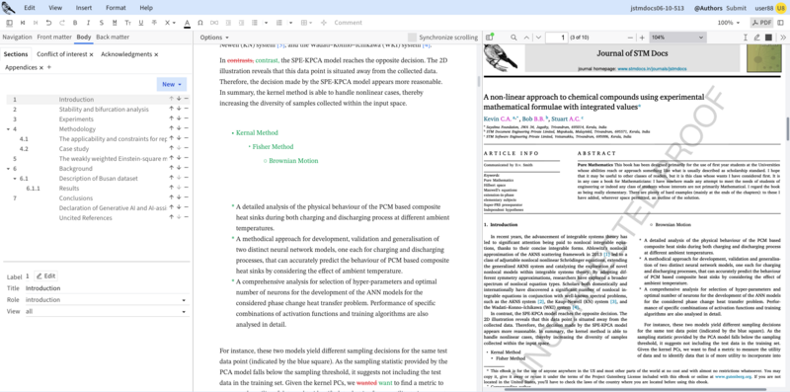790x392 pixels.
Task: Apply underline formatting
Action: pyautogui.click(x=141, y=23)
